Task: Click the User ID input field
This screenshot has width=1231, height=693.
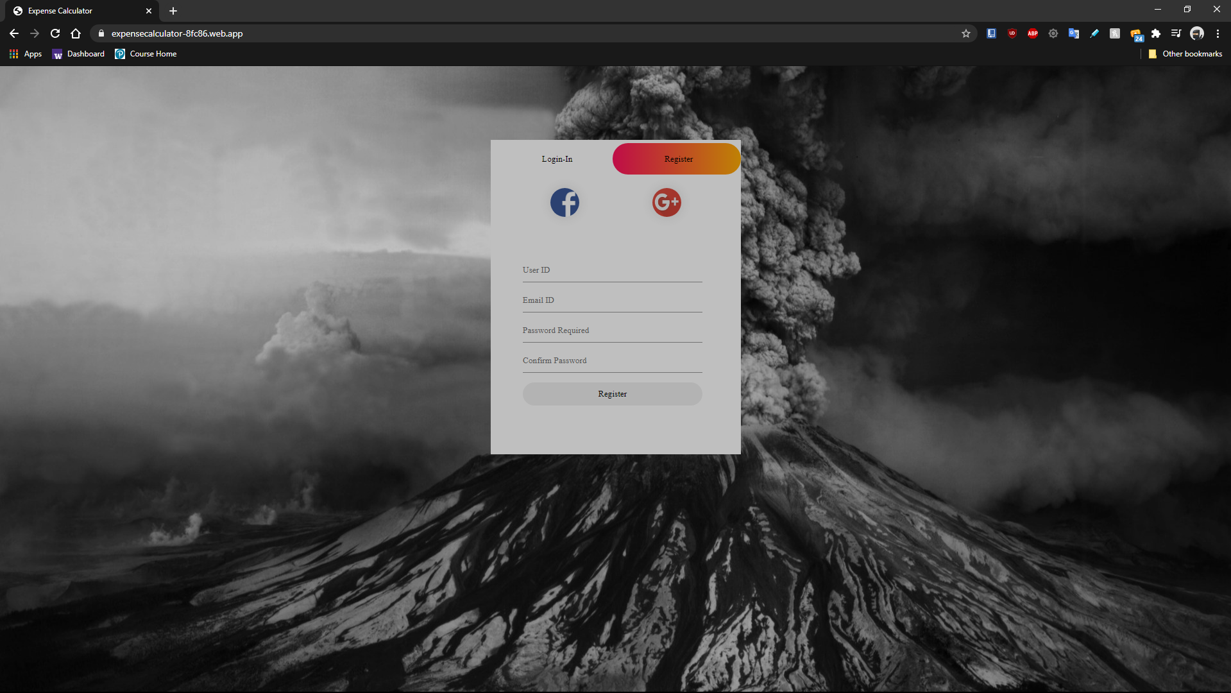Action: tap(612, 271)
